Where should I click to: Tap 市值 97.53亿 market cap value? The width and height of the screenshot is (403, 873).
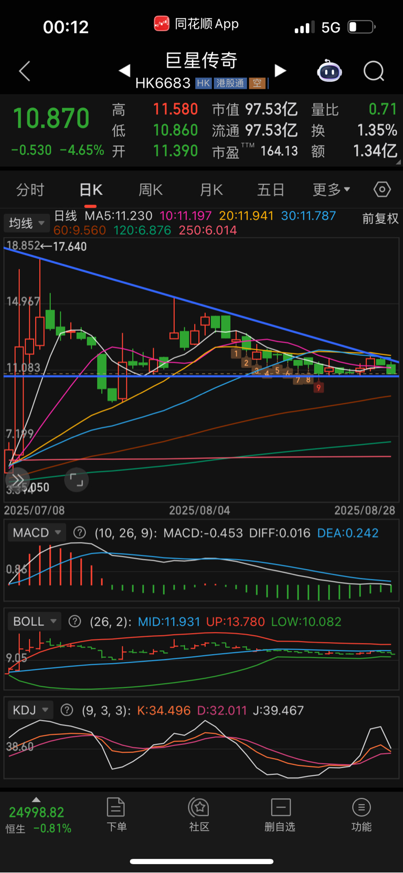(x=271, y=109)
